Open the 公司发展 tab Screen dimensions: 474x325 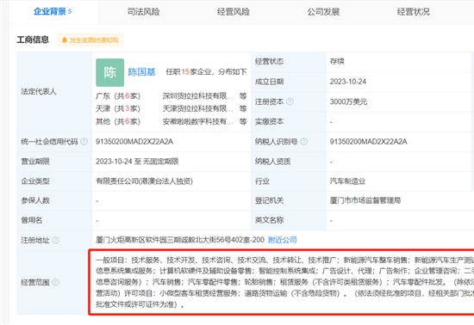click(323, 11)
